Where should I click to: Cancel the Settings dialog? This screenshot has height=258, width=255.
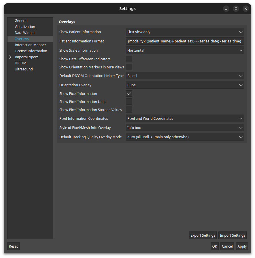(x=227, y=246)
